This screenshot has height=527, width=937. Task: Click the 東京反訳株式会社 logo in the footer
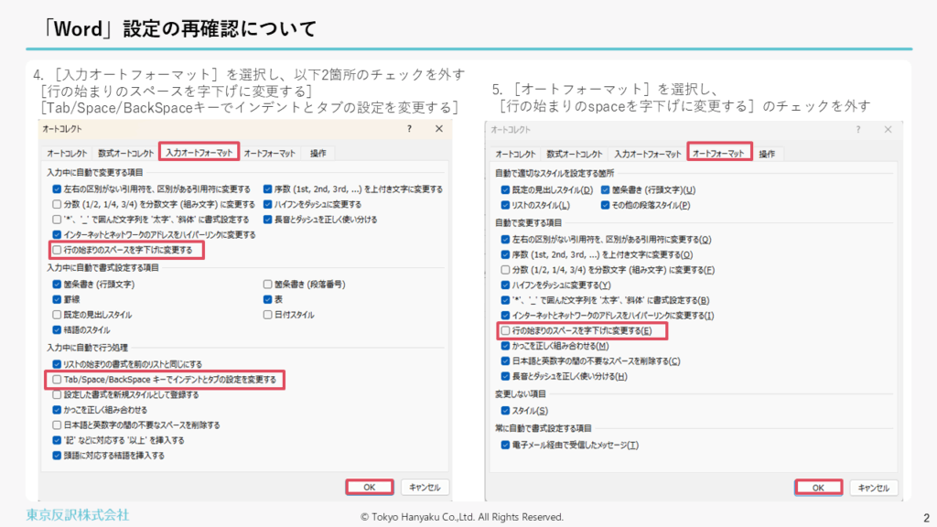pyautogui.click(x=78, y=514)
